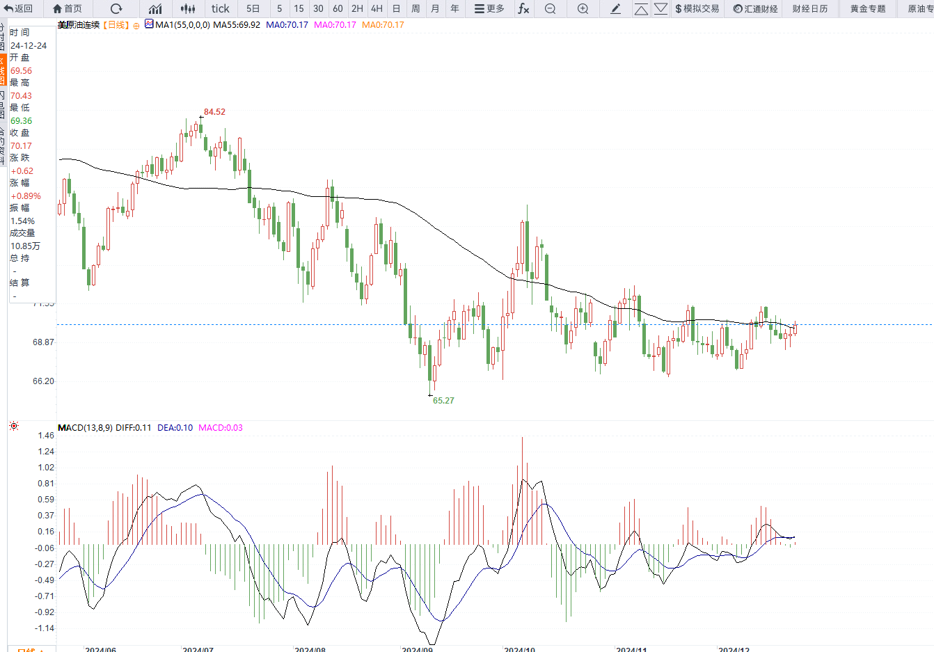
Task: Click the upward triangle toolbar icon
Action: tap(641, 8)
